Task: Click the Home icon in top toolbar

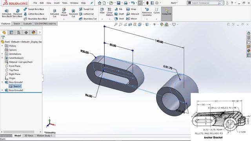Action: coord(100,3)
